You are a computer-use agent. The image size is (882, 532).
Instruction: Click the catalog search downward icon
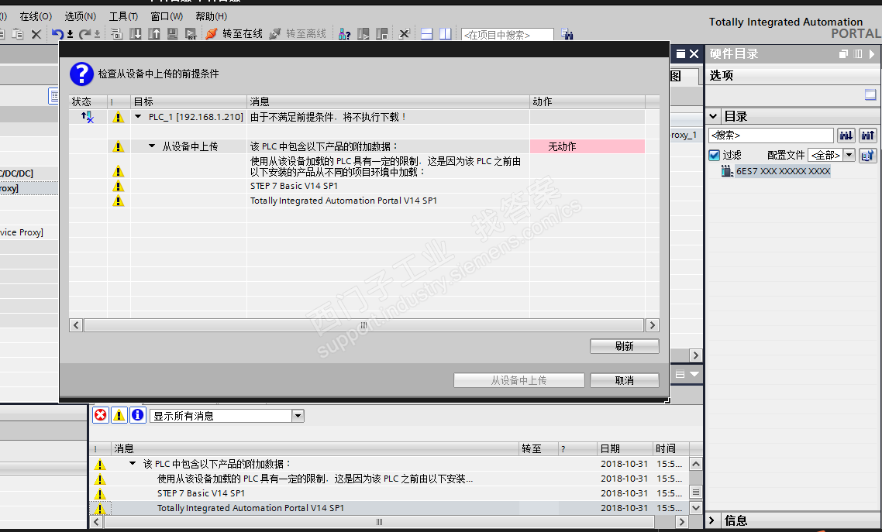point(846,136)
